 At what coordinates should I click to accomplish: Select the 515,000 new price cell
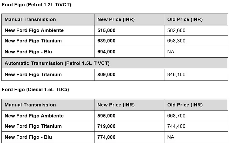pos(129,30)
